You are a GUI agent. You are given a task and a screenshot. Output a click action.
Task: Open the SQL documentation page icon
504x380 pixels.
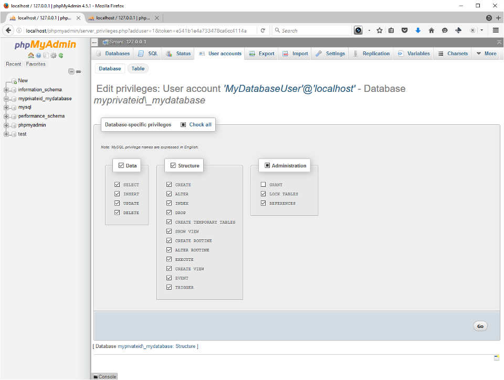pyautogui.click(x=46, y=55)
